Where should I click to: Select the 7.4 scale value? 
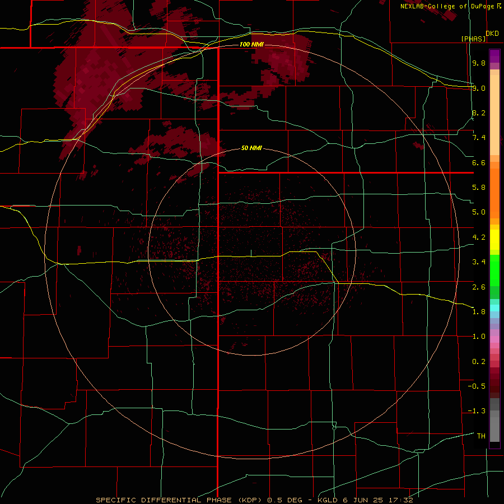point(479,137)
